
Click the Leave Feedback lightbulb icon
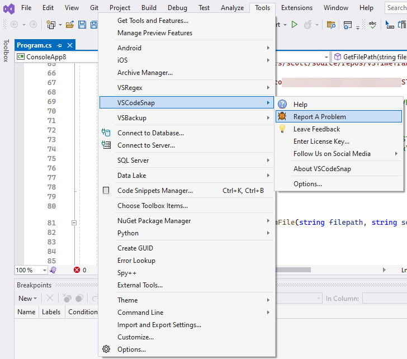click(x=282, y=129)
